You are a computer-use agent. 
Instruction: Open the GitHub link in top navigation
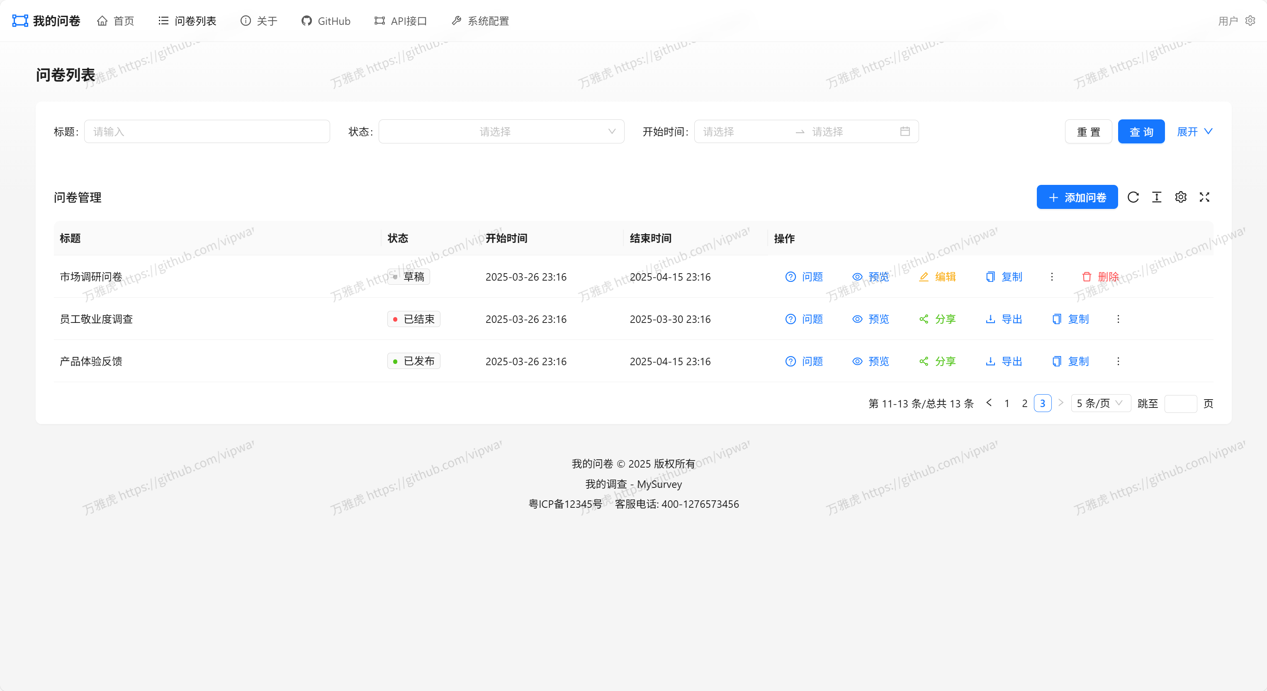[x=325, y=21]
